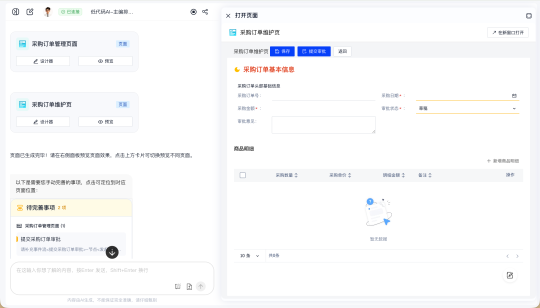
Task: Click the 页面 tag on 采购订单维护页 card
Action: (123, 104)
